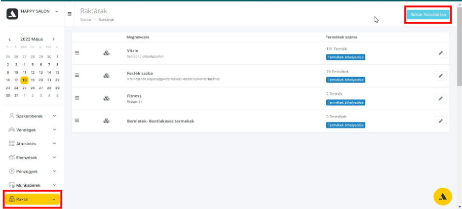Click the drag handle icon for Vitrin row
Viewport: 462px width, 209px height.
77,53
